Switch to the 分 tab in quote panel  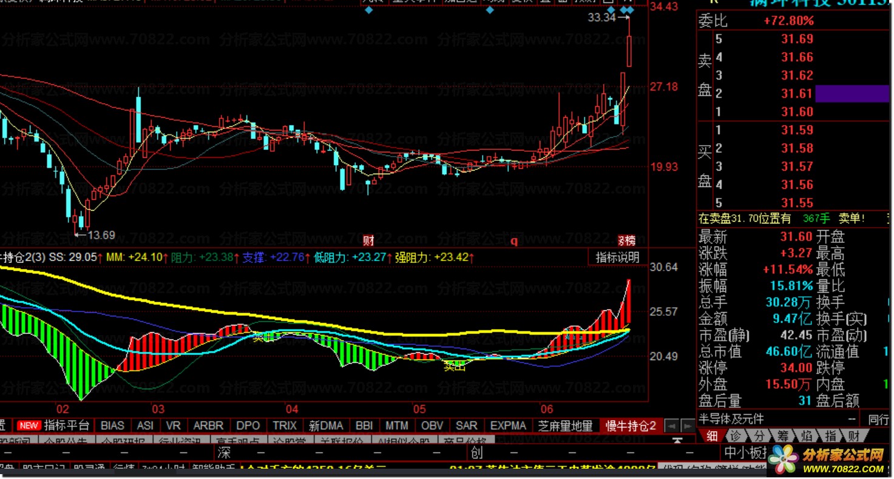[759, 435]
